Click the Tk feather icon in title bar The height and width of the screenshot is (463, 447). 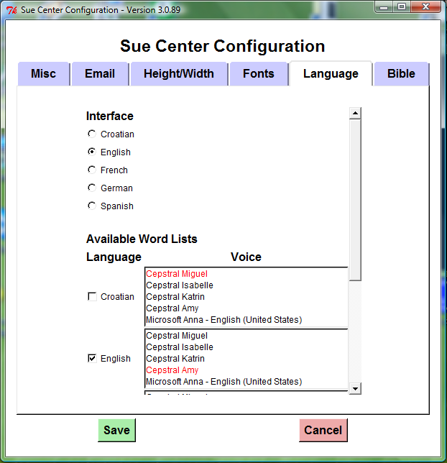click(11, 10)
